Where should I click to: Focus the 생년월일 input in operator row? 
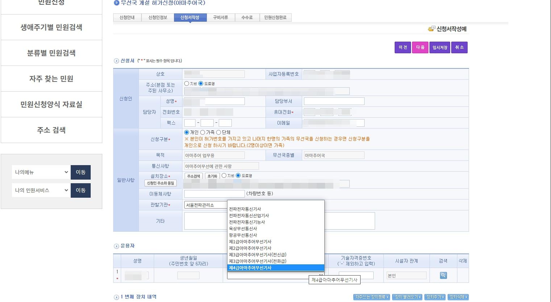188,276
